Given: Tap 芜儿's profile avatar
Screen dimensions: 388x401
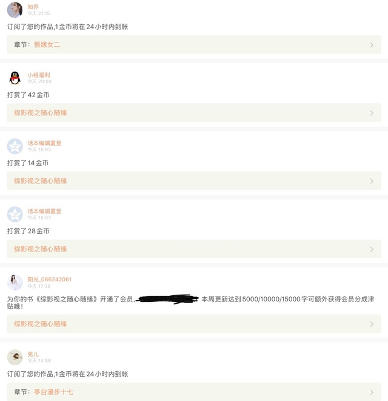Looking at the screenshot, I should pos(15,357).
